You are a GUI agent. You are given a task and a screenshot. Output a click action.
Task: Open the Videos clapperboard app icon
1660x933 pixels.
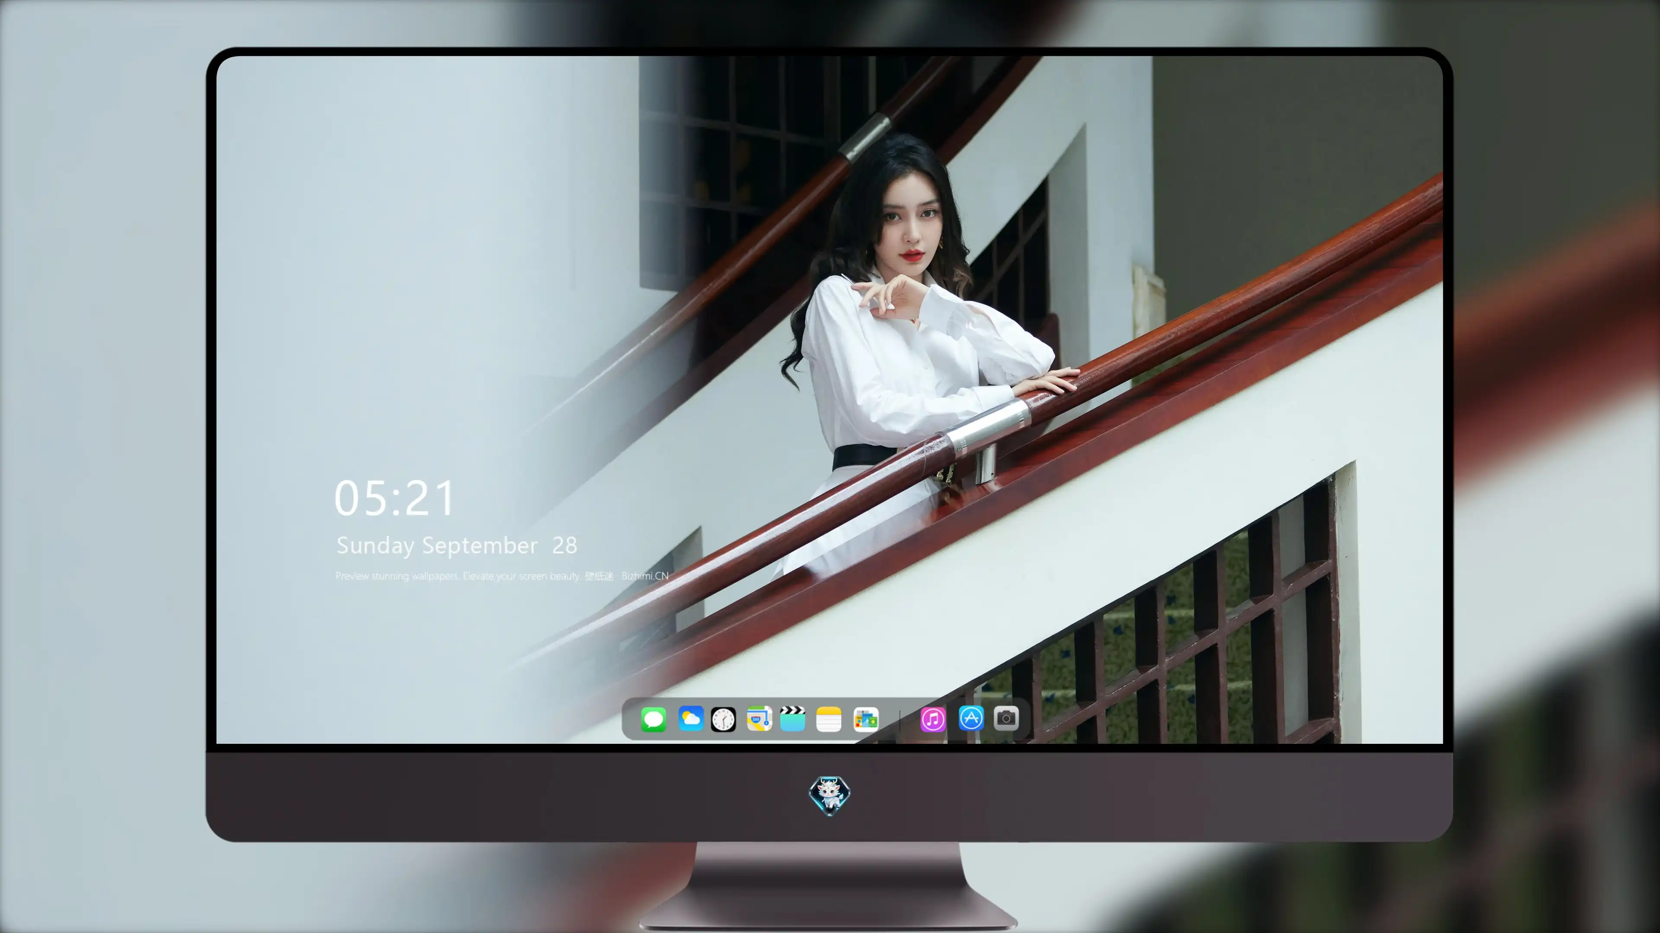pos(793,719)
